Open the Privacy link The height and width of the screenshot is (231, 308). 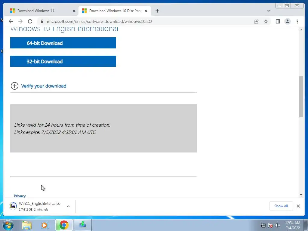(x=20, y=196)
